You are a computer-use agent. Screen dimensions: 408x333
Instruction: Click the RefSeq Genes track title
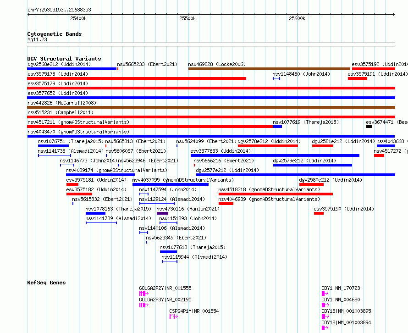[46, 283]
